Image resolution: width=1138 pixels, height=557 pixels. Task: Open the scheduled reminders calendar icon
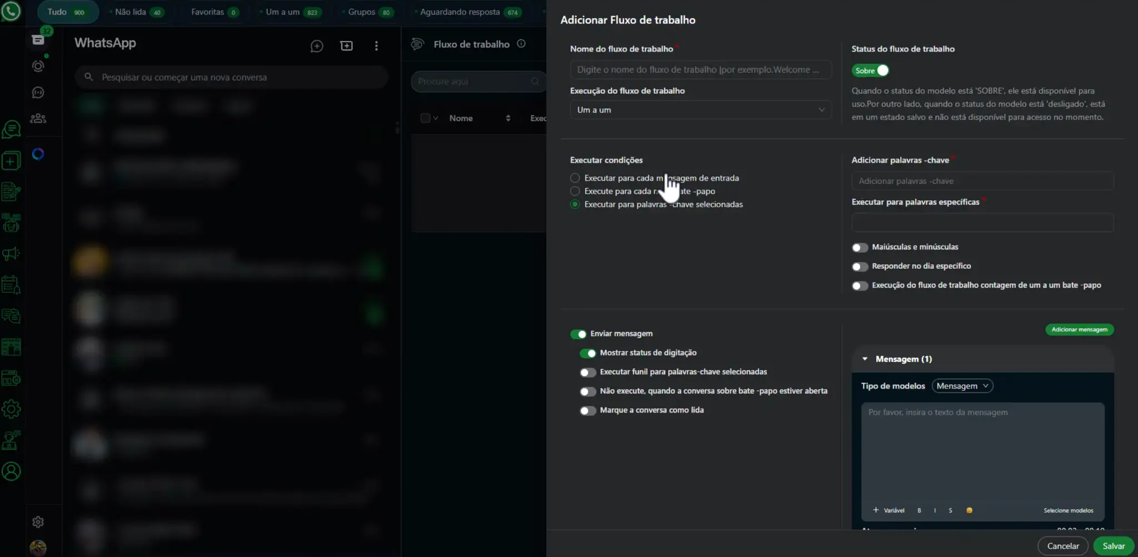[12, 284]
